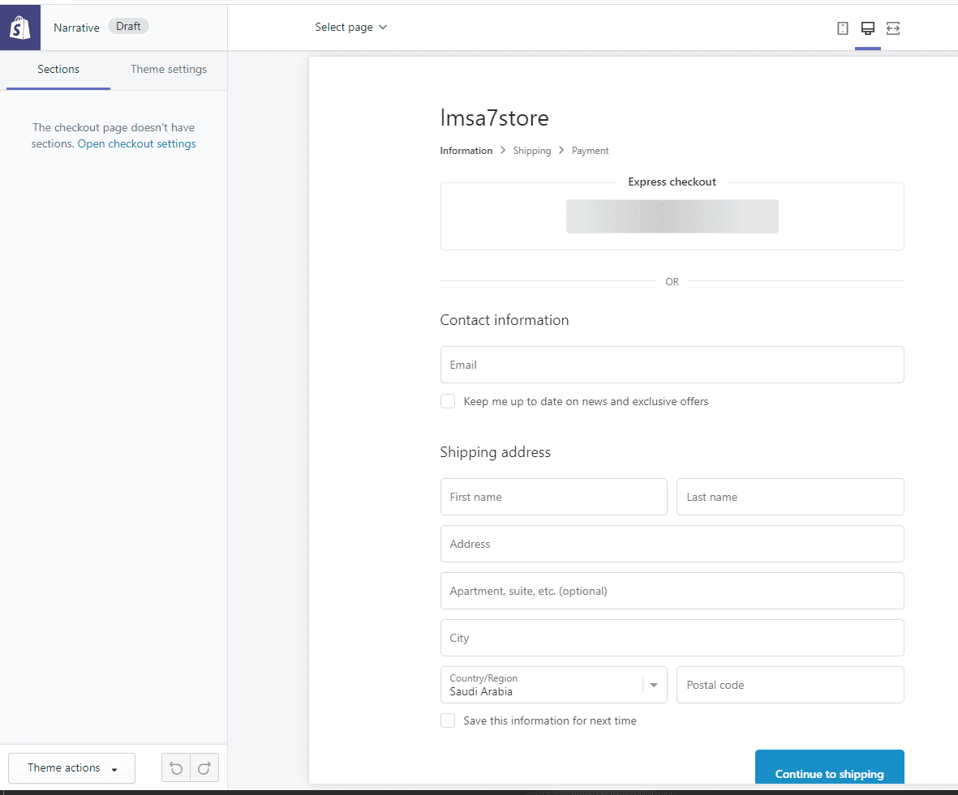
Task: Enable news and exclusive offers checkbox
Action: [x=448, y=401]
